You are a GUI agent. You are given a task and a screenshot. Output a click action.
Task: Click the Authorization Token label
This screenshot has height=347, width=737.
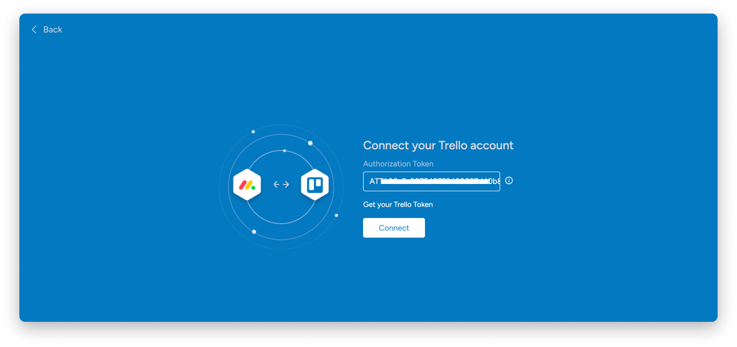[398, 164]
